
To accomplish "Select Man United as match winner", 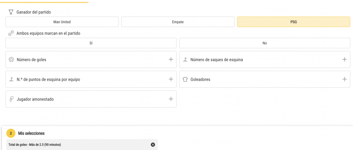I will click(x=62, y=22).
